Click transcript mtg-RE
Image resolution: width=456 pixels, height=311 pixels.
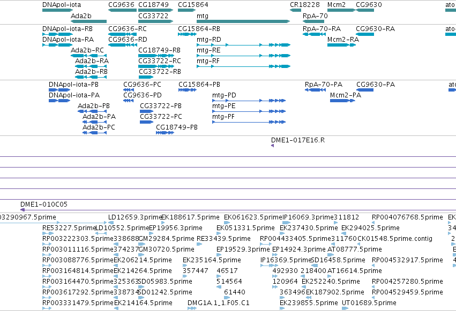coord(243,56)
